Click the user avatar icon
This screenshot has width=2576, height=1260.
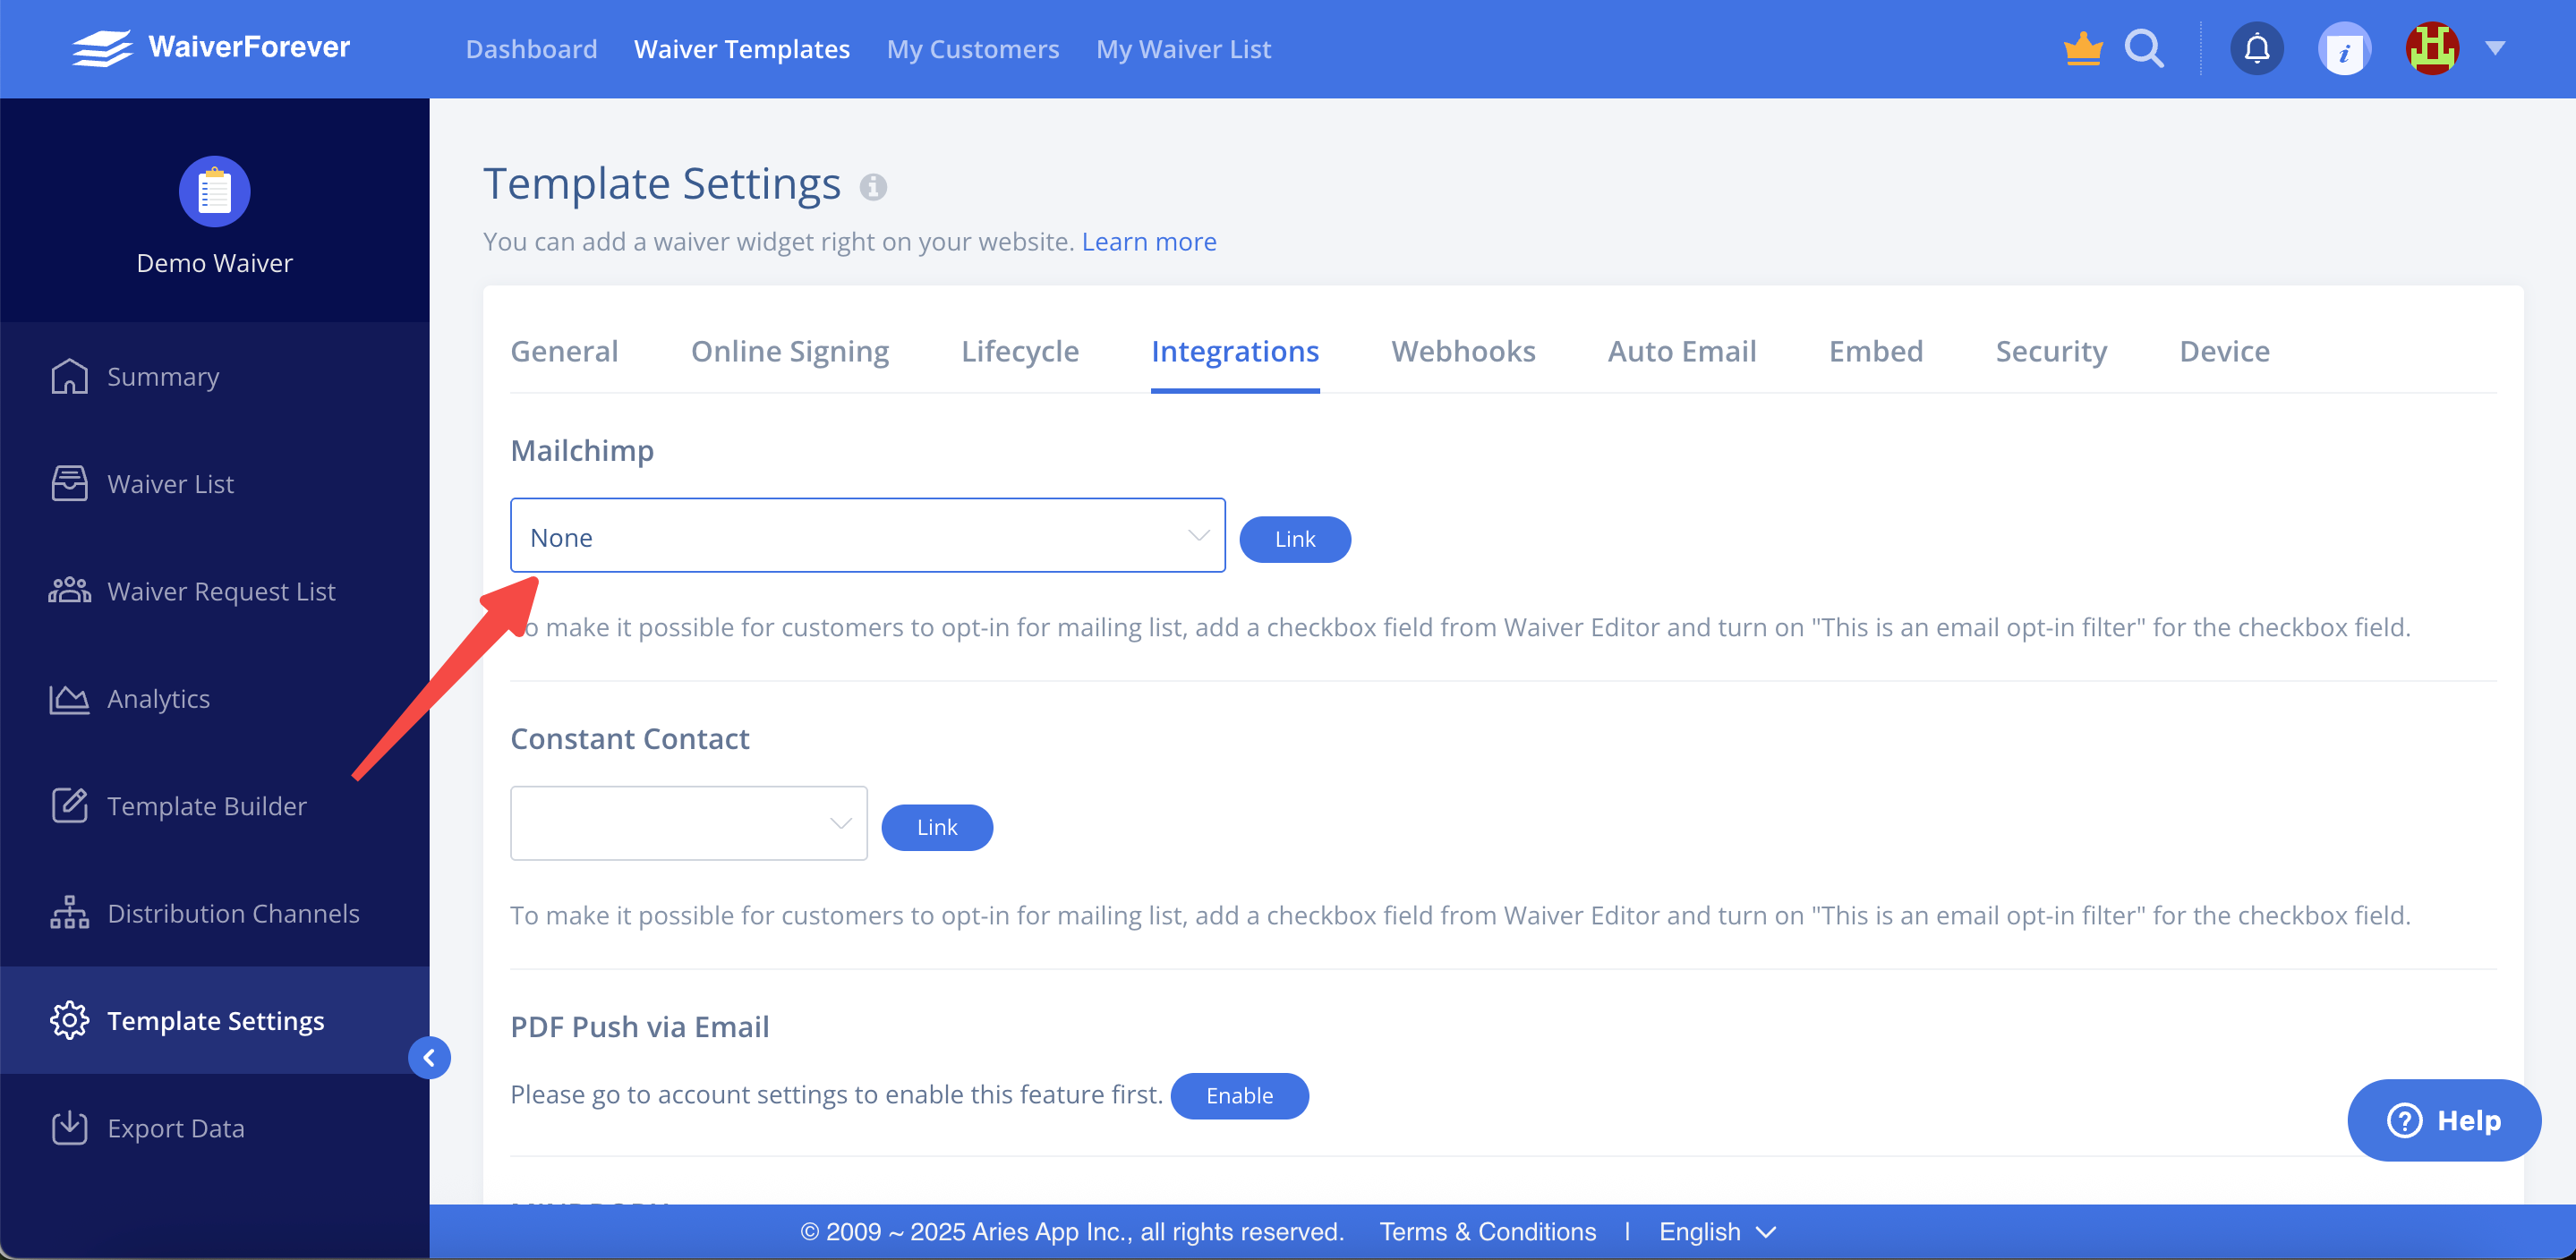click(x=2431, y=48)
